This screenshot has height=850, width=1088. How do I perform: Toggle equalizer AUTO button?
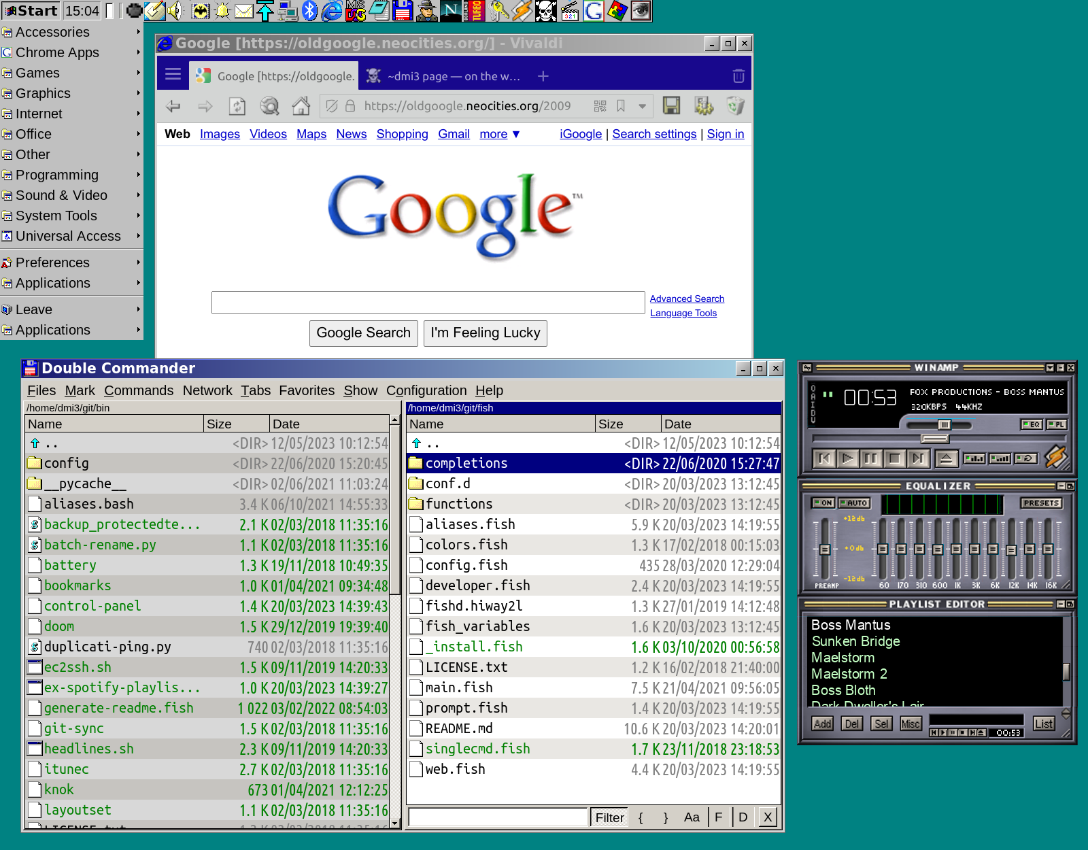[x=854, y=503]
